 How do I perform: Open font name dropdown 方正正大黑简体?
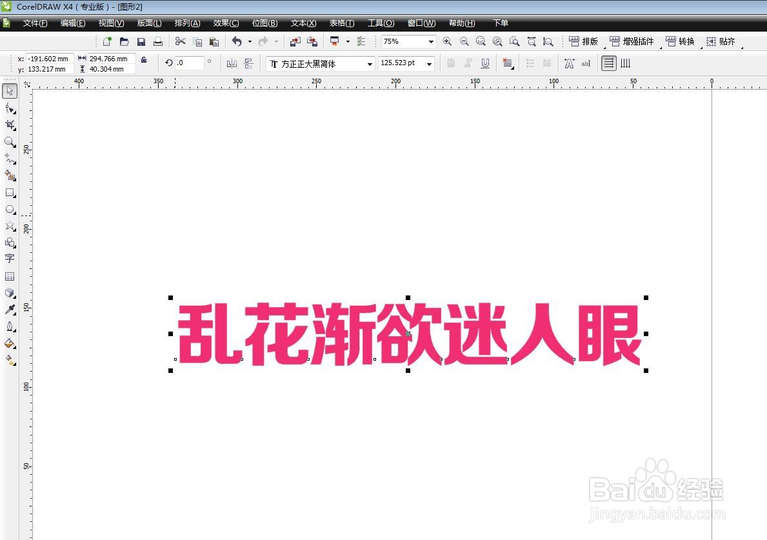370,64
